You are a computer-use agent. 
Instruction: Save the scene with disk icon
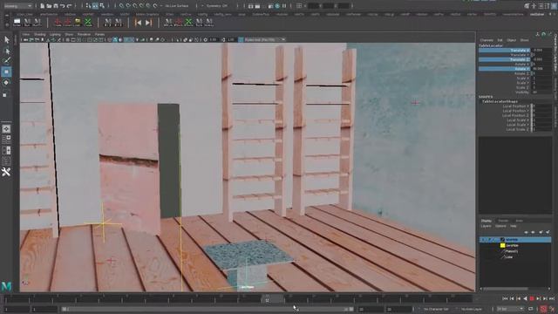click(56, 6)
